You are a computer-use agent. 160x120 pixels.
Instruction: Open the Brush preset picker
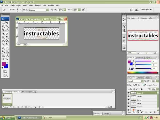coord(20,10)
